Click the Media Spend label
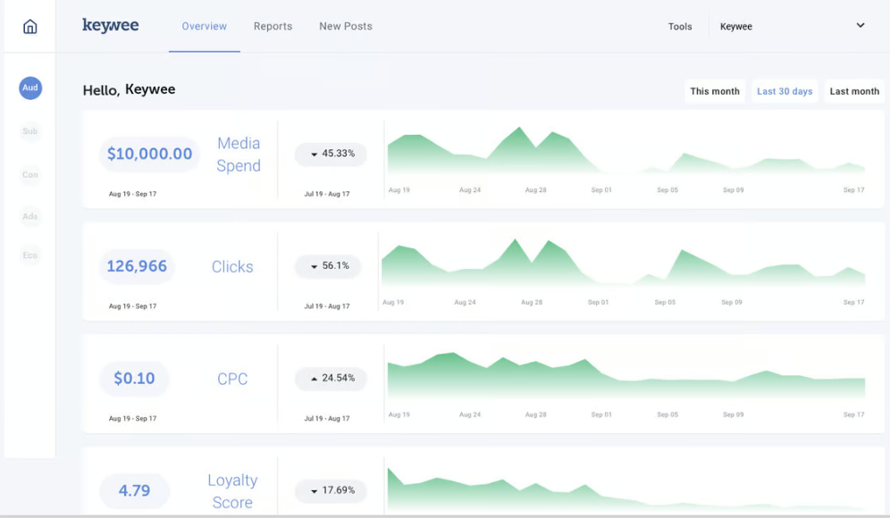890x518 pixels. 239,155
